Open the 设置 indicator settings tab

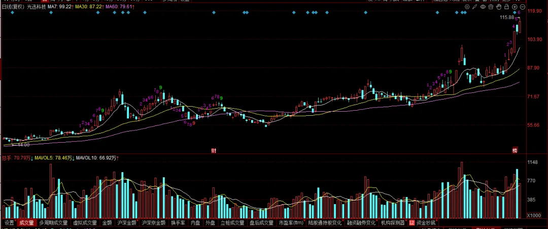(x=10, y=223)
